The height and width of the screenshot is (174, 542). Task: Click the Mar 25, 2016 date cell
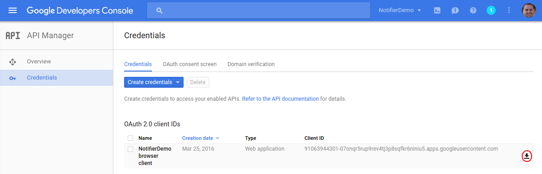coord(198,149)
